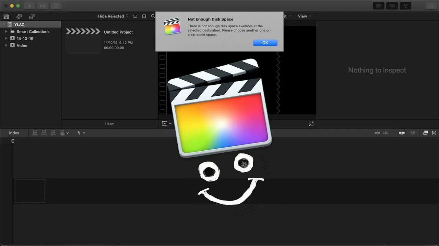The width and height of the screenshot is (439, 246).
Task: Click the "1 item" browser status text
Action: pyautogui.click(x=109, y=124)
